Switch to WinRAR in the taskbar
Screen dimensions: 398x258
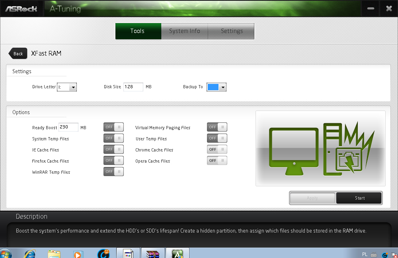coord(153,253)
